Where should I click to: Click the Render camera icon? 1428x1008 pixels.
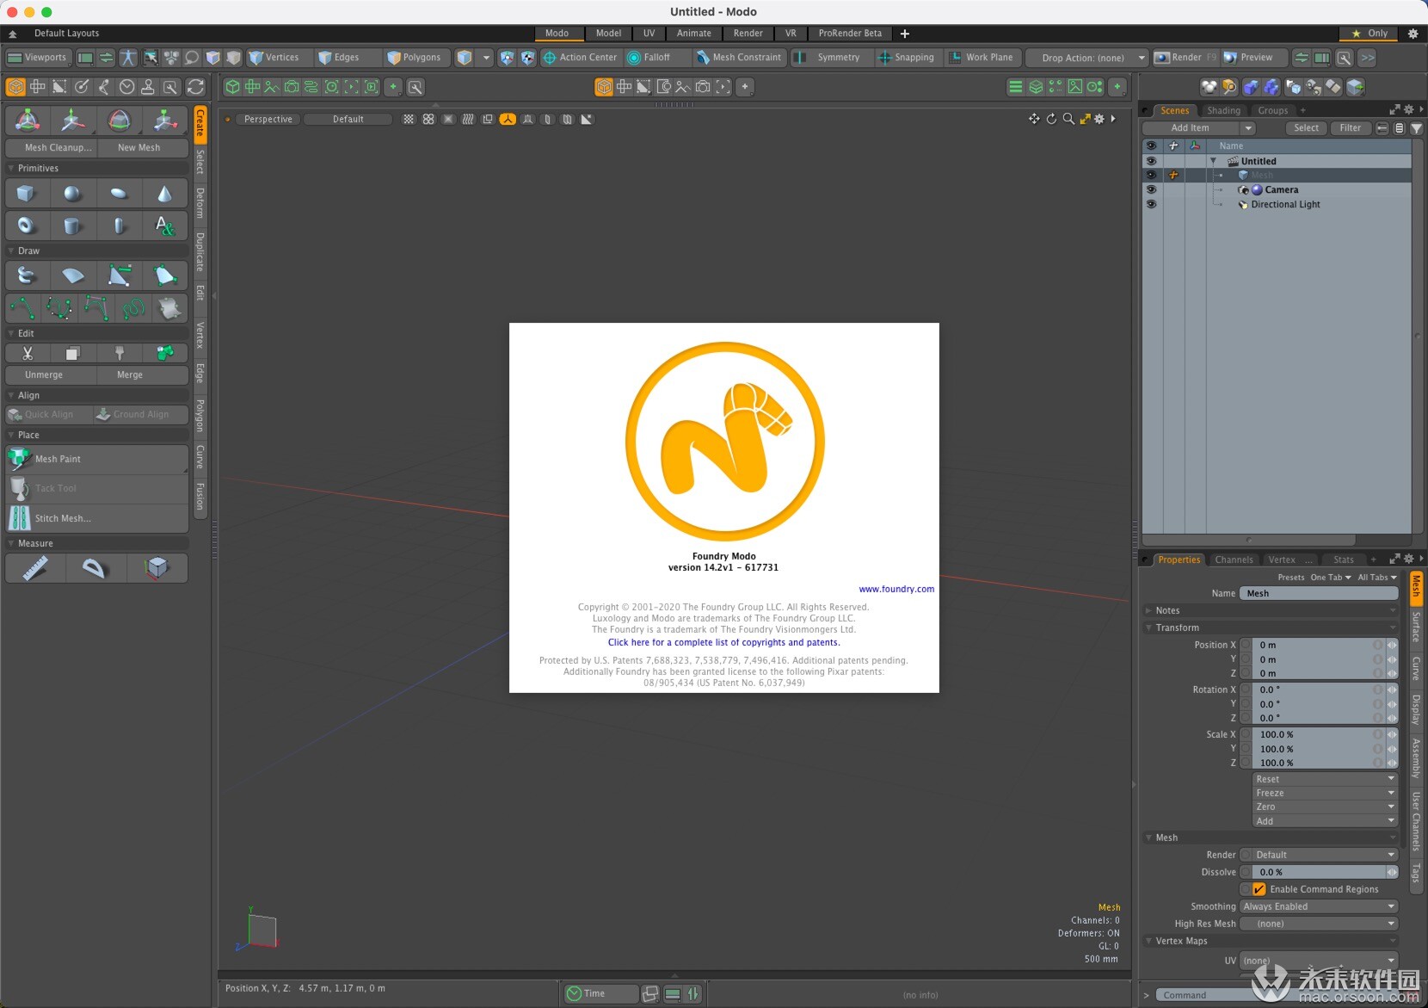(1162, 58)
